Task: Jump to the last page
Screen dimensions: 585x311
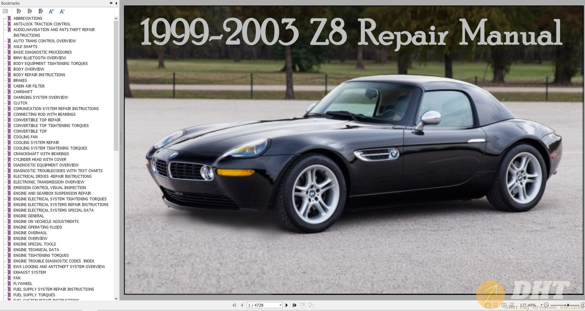Action: [294, 305]
